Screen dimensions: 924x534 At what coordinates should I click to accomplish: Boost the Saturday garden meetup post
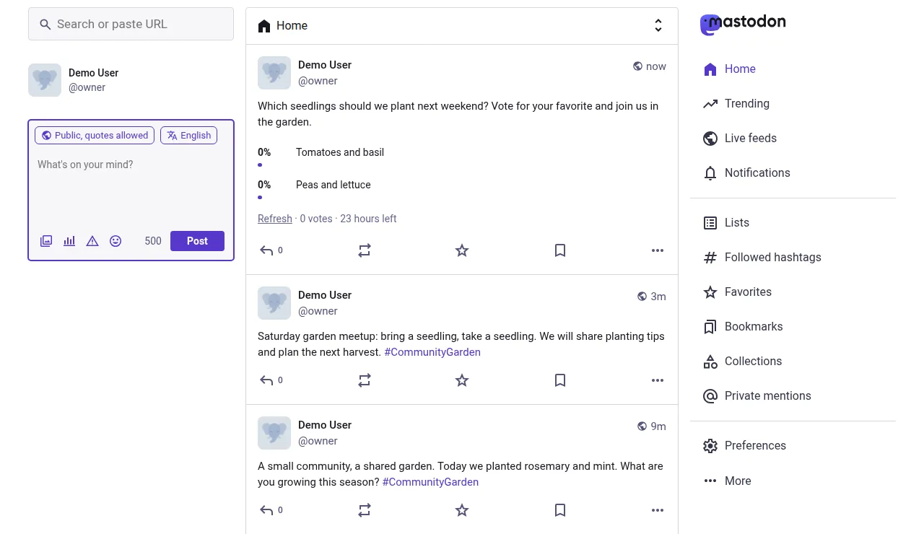tap(365, 380)
